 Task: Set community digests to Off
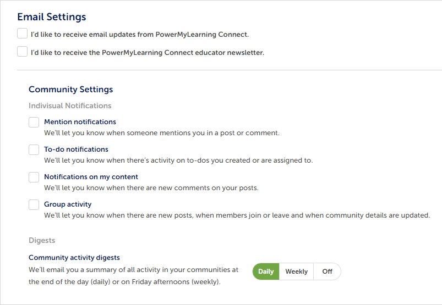pos(327,271)
